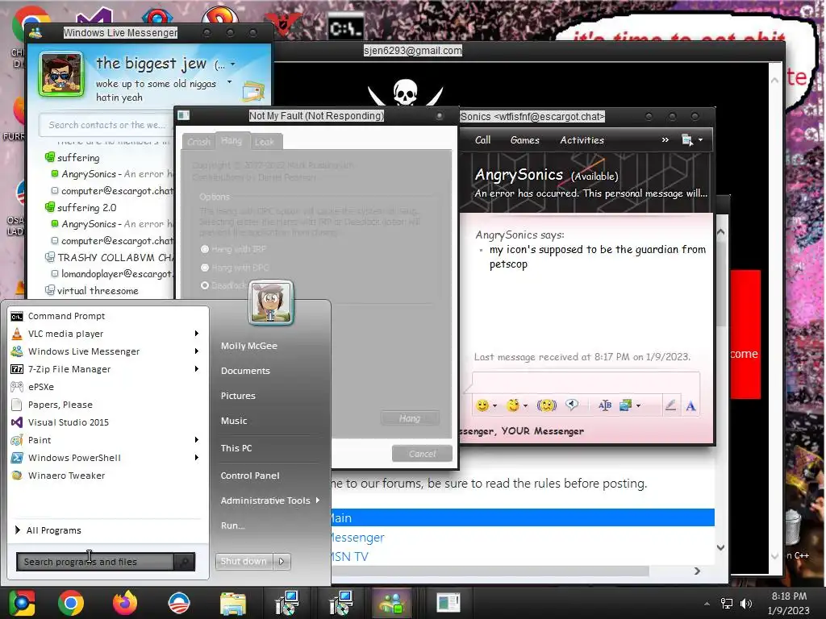
Task: Open the background picker icon in chat
Action: (625, 405)
